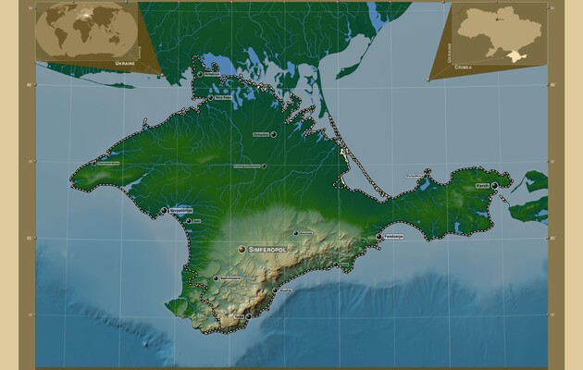Click the Dzhankoi city marker
This screenshot has height=370, width=583.
pyautogui.click(x=274, y=134)
